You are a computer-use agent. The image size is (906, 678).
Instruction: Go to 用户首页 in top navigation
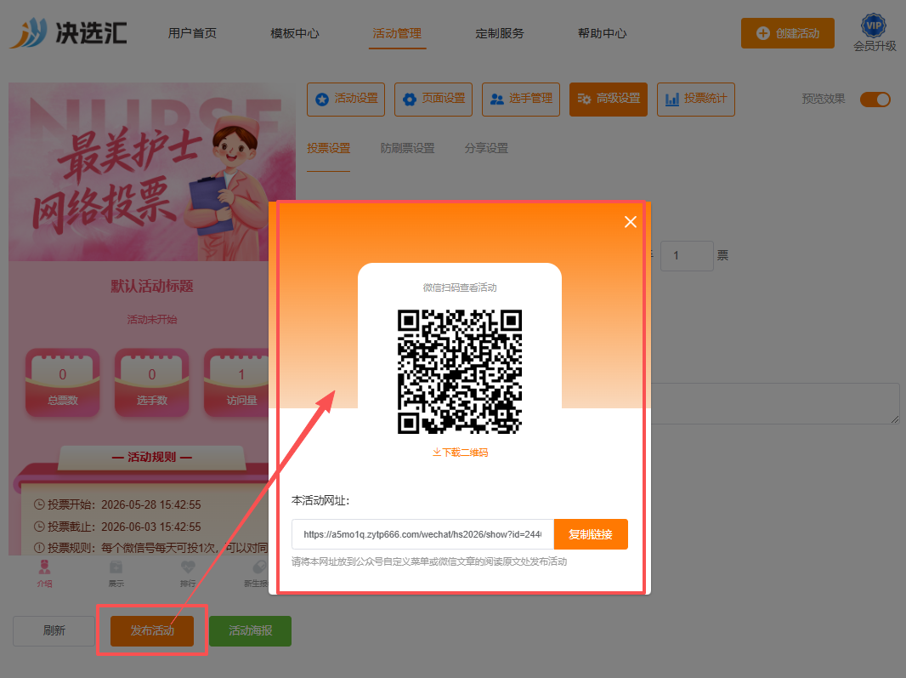pos(192,33)
